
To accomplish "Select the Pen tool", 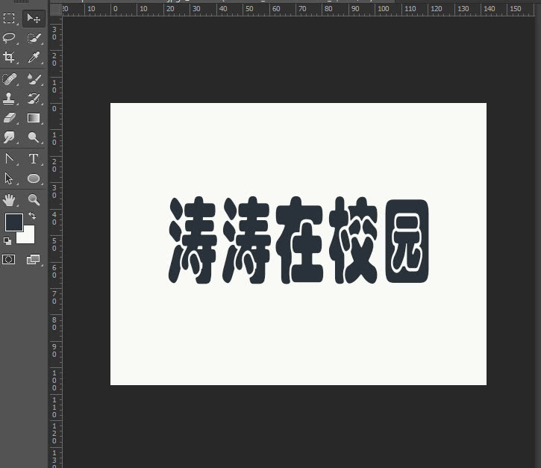I will coord(9,159).
